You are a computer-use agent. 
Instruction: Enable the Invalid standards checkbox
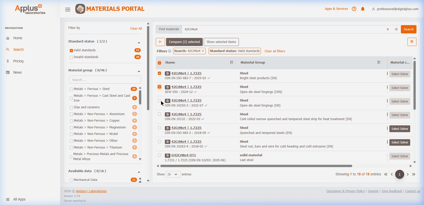71,57
